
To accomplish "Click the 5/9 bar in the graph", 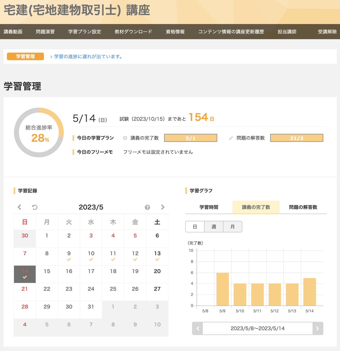I will pos(223,289).
